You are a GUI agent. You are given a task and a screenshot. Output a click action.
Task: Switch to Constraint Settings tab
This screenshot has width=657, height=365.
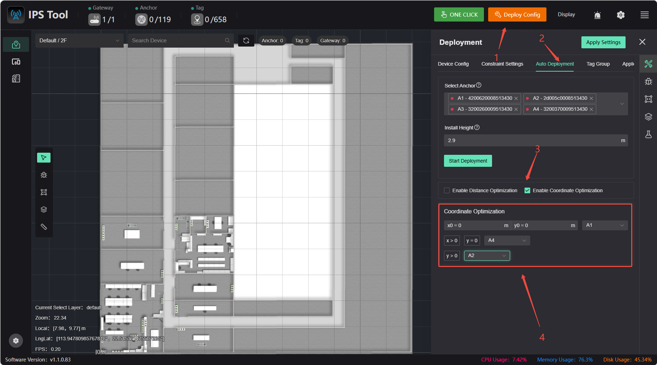[502, 64]
